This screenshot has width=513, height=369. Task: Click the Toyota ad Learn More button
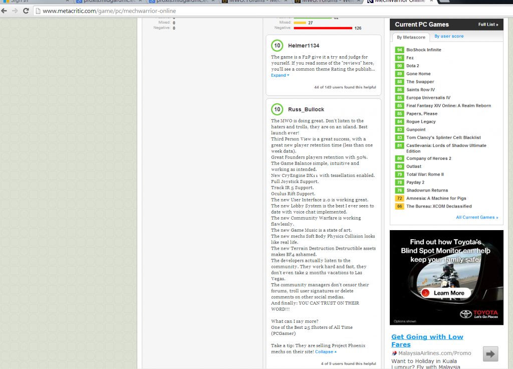pos(445,293)
